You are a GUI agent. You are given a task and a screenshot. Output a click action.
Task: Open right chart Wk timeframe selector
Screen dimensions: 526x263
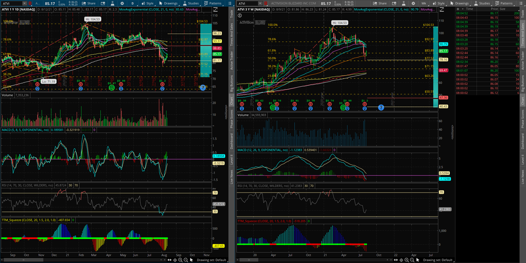[x=424, y=4]
